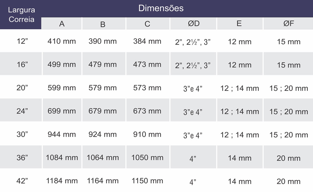This screenshot has width=313, height=192.
Task: Select the 479 mm cell
Action: coord(103,64)
